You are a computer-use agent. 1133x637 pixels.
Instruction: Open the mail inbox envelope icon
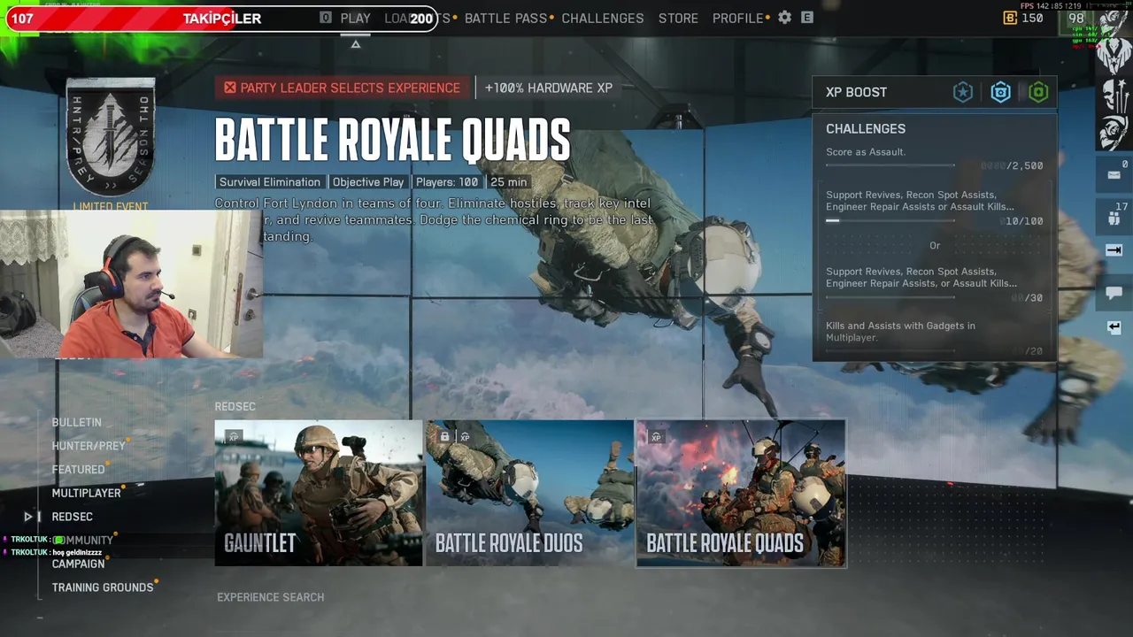[1114, 175]
